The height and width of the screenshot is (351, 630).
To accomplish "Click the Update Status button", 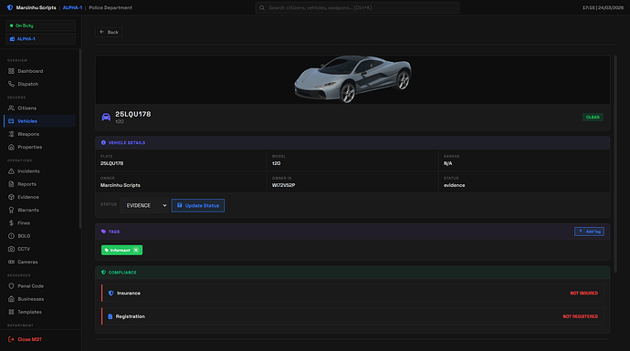I will point(198,205).
